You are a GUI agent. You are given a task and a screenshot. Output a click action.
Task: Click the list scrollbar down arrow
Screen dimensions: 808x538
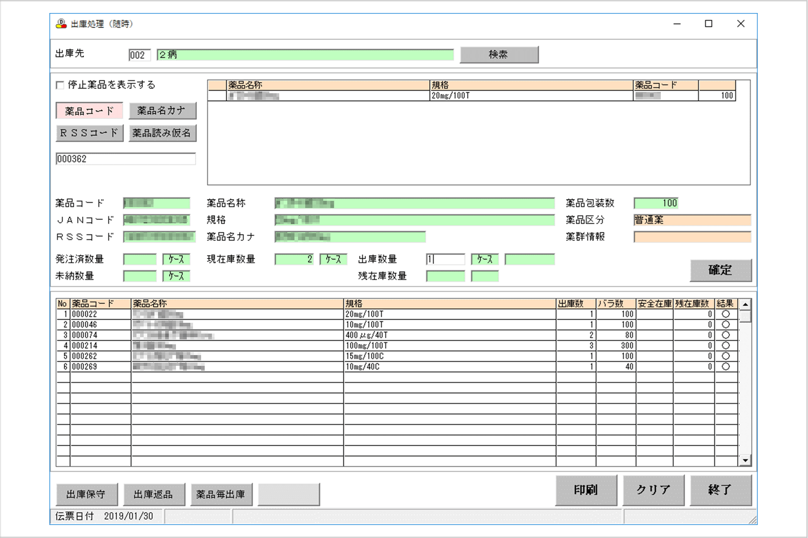745,460
